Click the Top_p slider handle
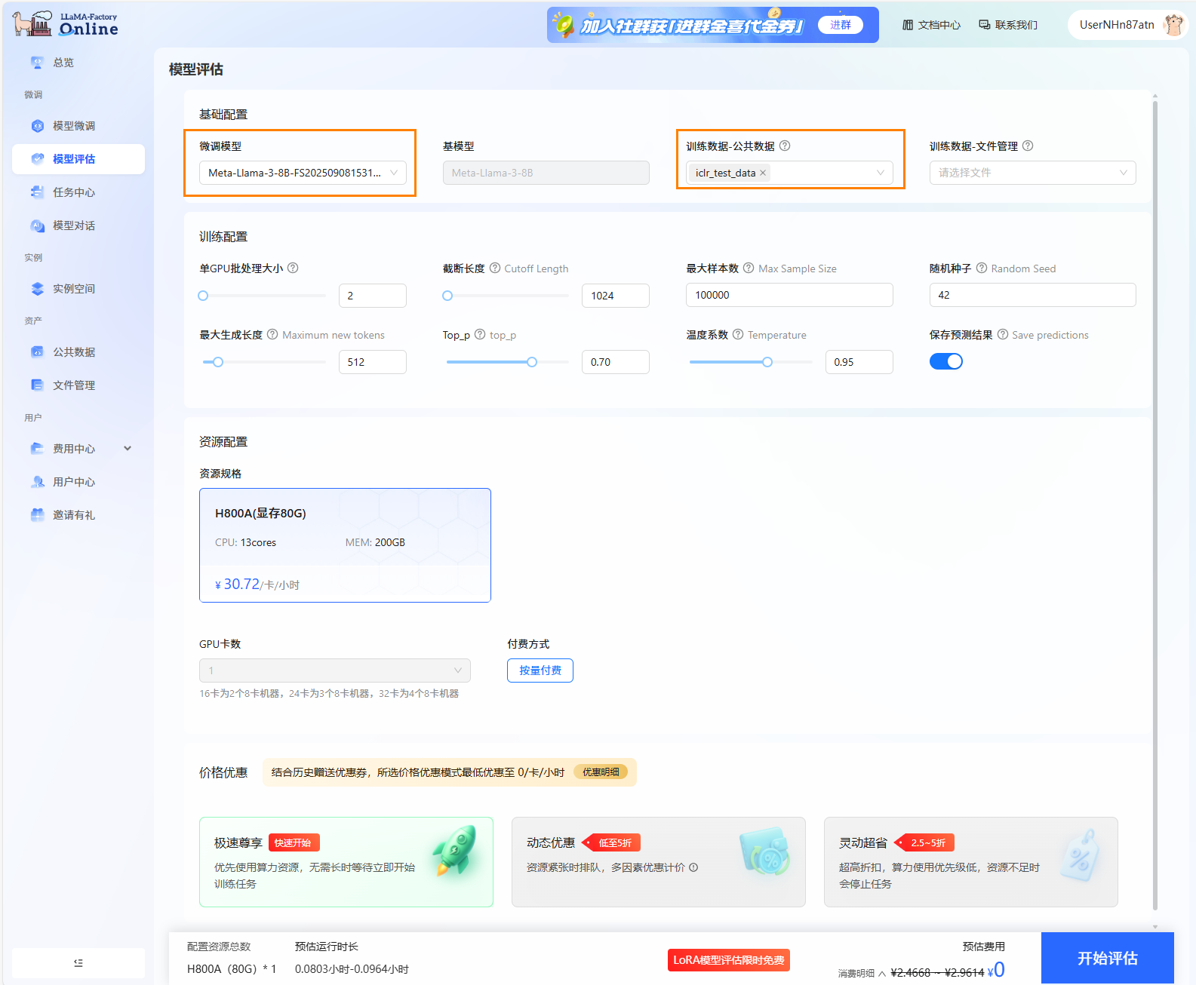The image size is (1196, 985). (532, 362)
